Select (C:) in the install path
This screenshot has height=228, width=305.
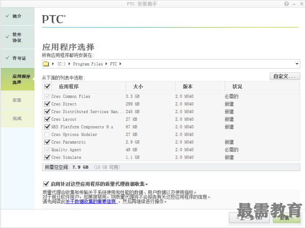point(61,64)
